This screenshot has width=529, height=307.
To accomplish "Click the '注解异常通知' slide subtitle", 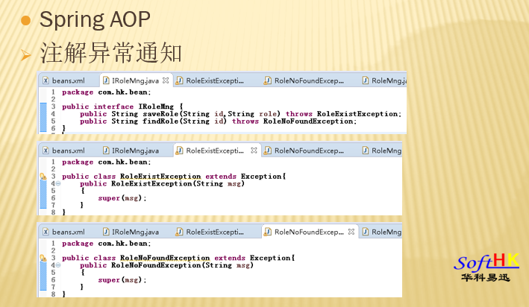I will click(x=111, y=53).
